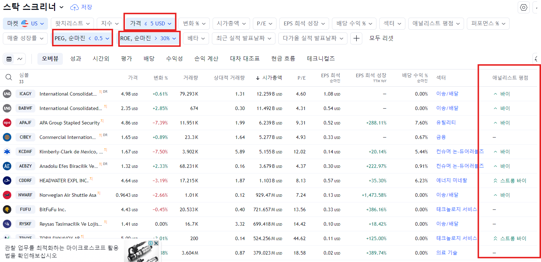This screenshot has width=541, height=262.
Task: Open the PEG, 순마진 < 0.5 filter
Action: coord(82,38)
